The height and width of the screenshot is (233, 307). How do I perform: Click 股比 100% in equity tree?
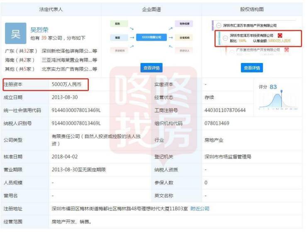pos(238,41)
